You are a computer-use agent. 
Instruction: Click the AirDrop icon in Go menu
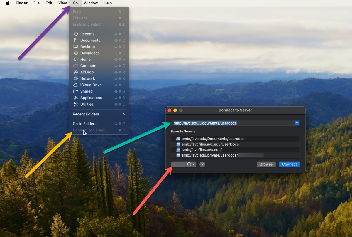pyautogui.click(x=76, y=72)
